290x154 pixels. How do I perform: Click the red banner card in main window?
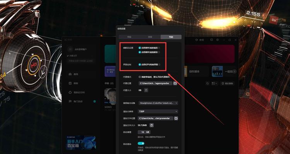click(209, 54)
